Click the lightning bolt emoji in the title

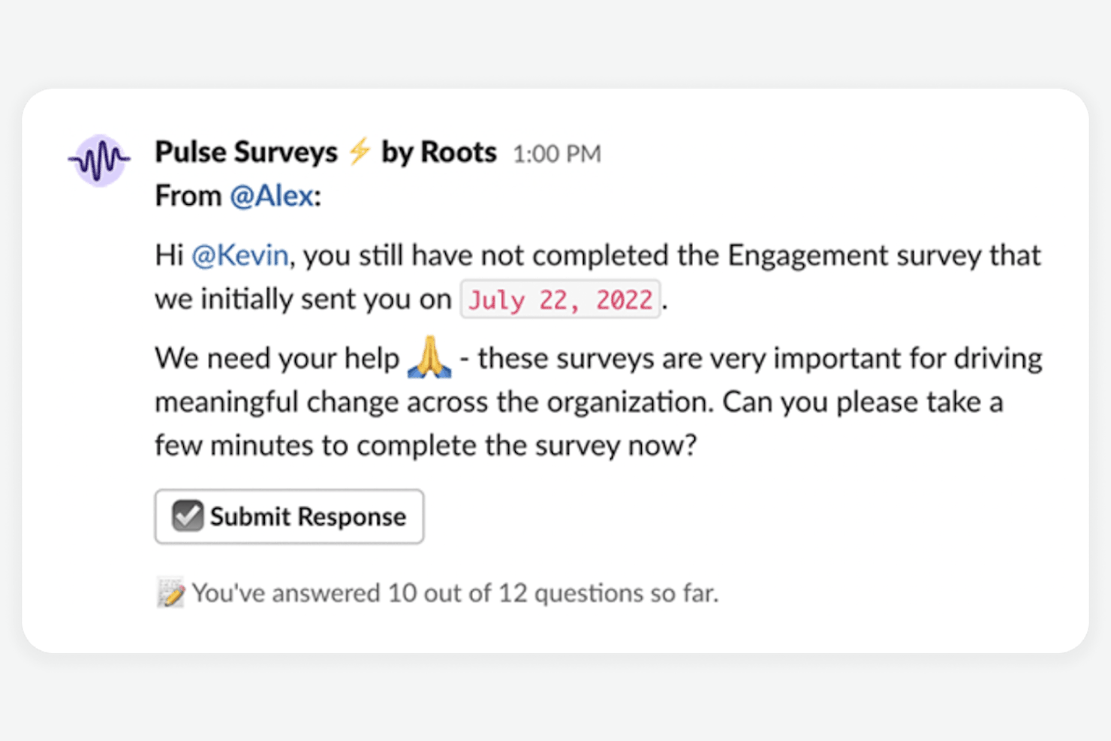(360, 151)
